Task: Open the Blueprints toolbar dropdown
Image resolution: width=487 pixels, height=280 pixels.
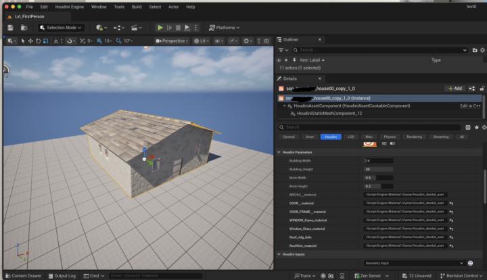Action: click(x=118, y=28)
